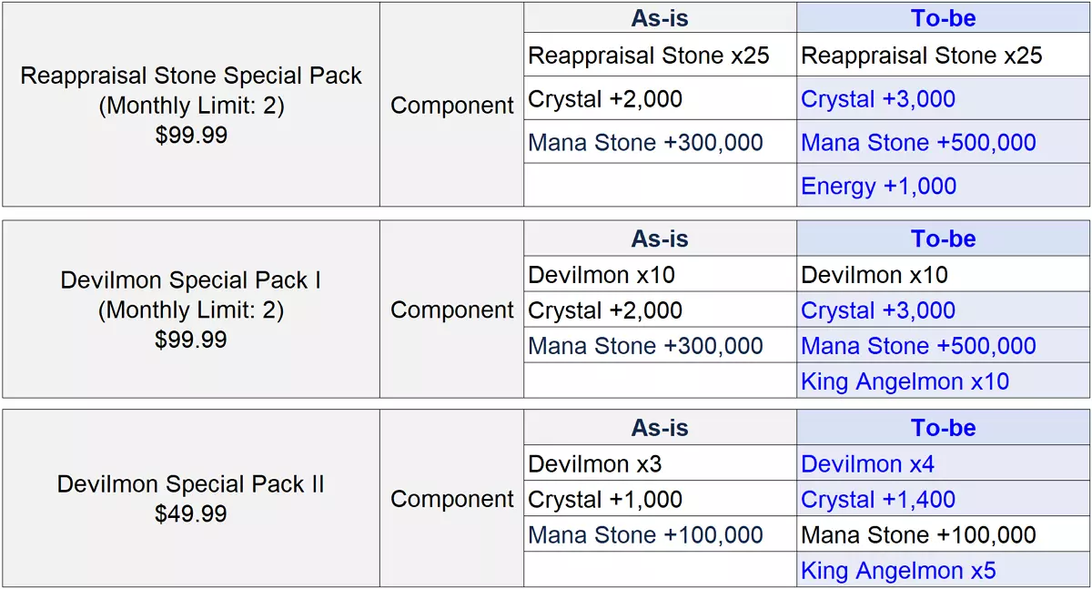1092x589 pixels.
Task: Click To-be header of Reappraisal Stone pack
Action: point(943,18)
